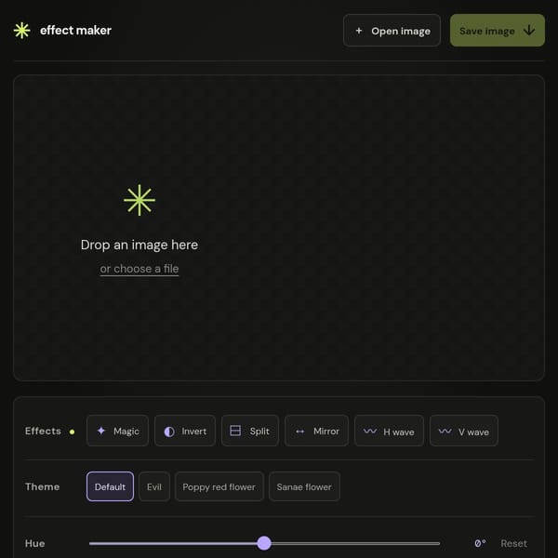Viewport: 558px width, 558px height.
Task: Select the Poppy red flower theme
Action: coord(219,486)
